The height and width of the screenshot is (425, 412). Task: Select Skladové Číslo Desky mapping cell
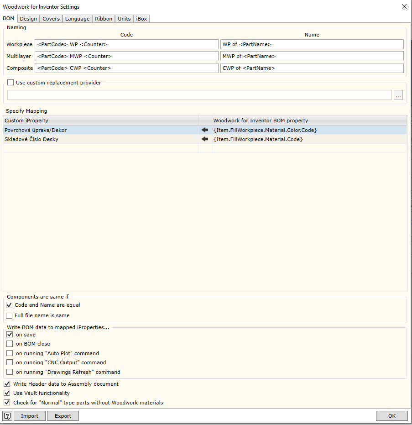(x=100, y=139)
